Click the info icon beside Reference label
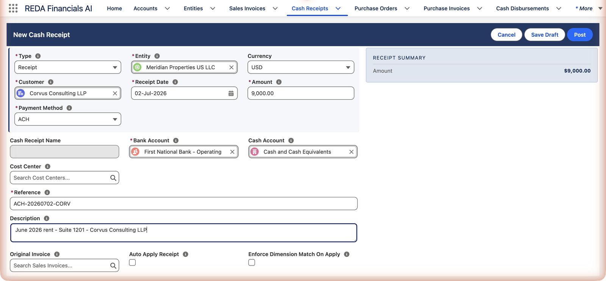 pos(47,192)
